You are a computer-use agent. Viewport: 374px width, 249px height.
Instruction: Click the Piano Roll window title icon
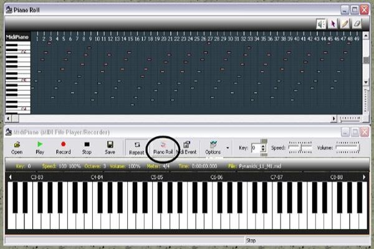pyautogui.click(x=9, y=10)
